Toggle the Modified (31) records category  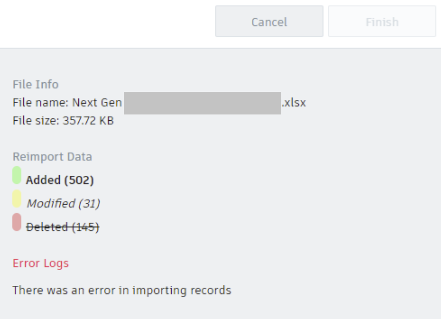pos(63,203)
